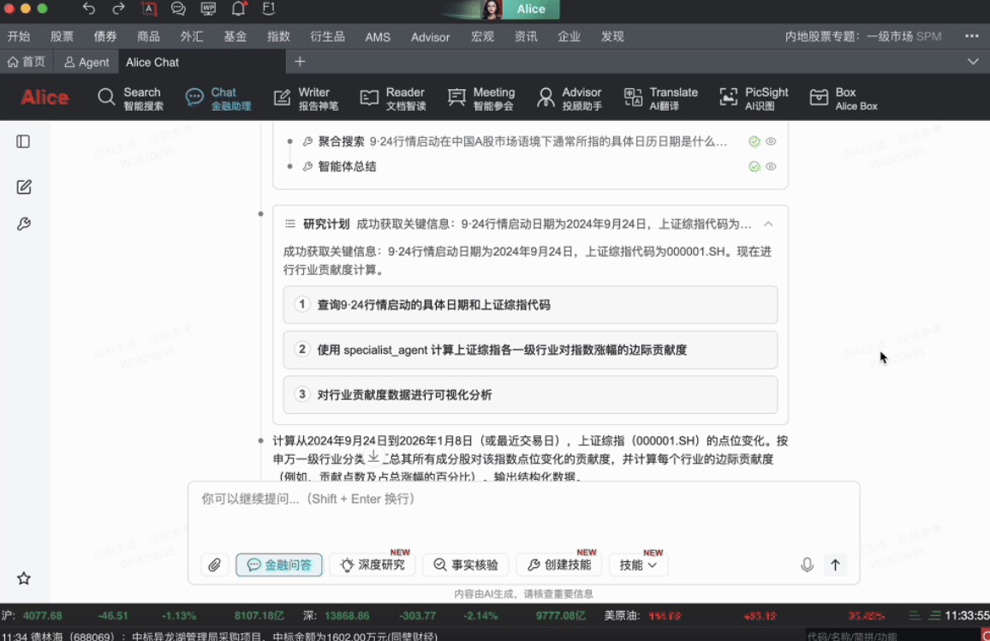
Task: Toggle eye icon for 智能体总结 step
Action: point(771,166)
